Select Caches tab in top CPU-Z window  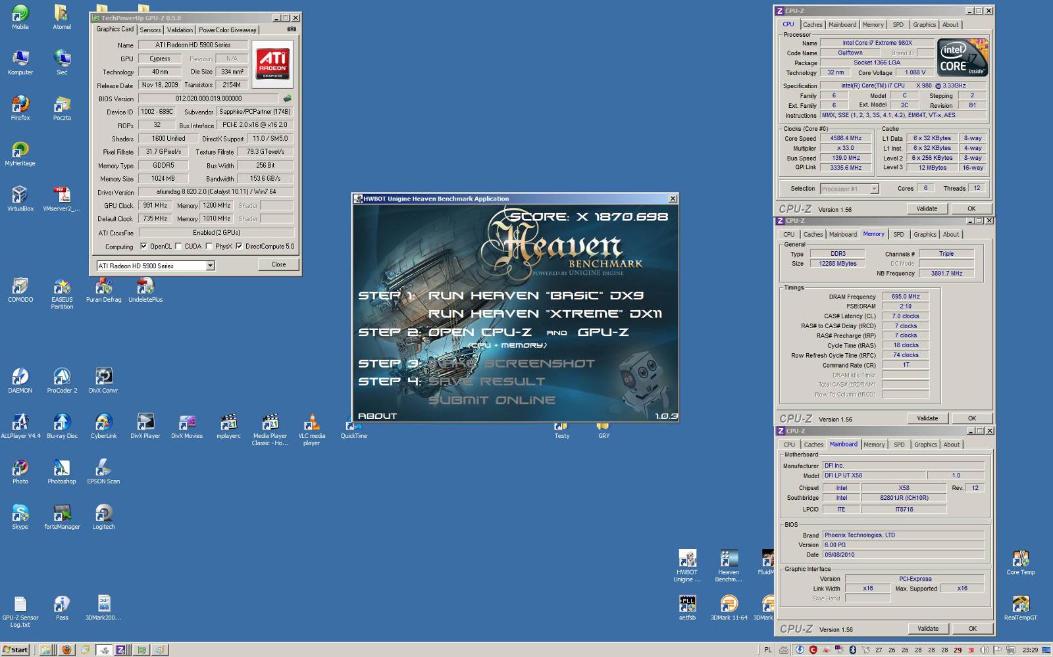click(813, 25)
